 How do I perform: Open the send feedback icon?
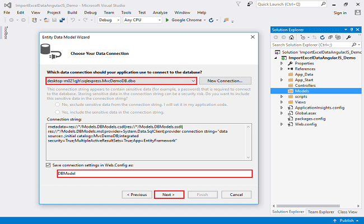tap(250, 4)
